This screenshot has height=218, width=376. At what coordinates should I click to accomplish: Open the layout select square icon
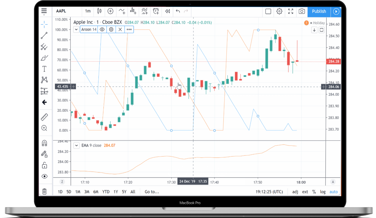pyautogui.click(x=268, y=11)
